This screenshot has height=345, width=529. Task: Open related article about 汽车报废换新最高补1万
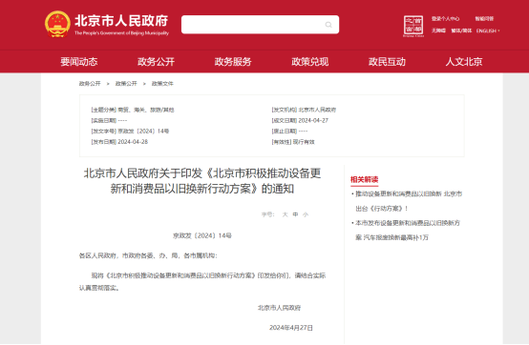[x=407, y=231]
